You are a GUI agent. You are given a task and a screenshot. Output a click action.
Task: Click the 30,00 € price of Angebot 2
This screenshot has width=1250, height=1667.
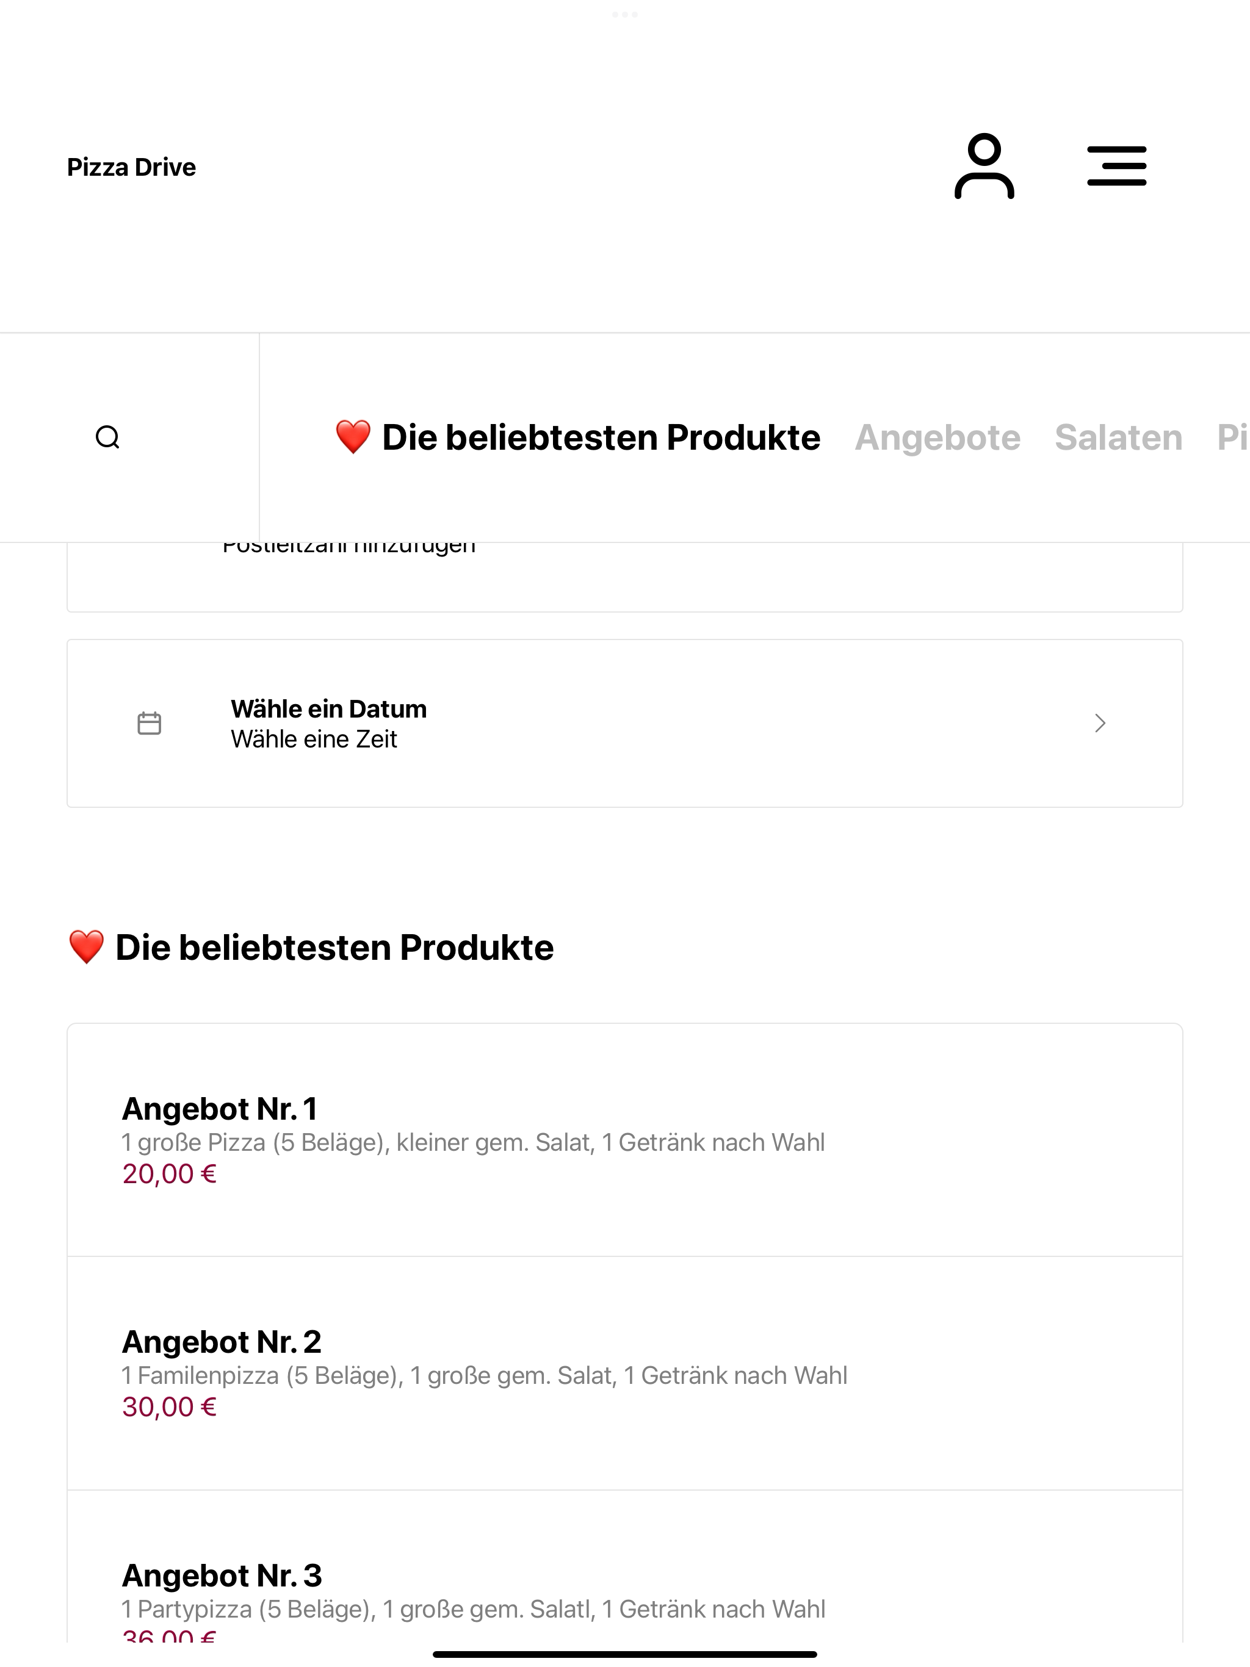(170, 1407)
